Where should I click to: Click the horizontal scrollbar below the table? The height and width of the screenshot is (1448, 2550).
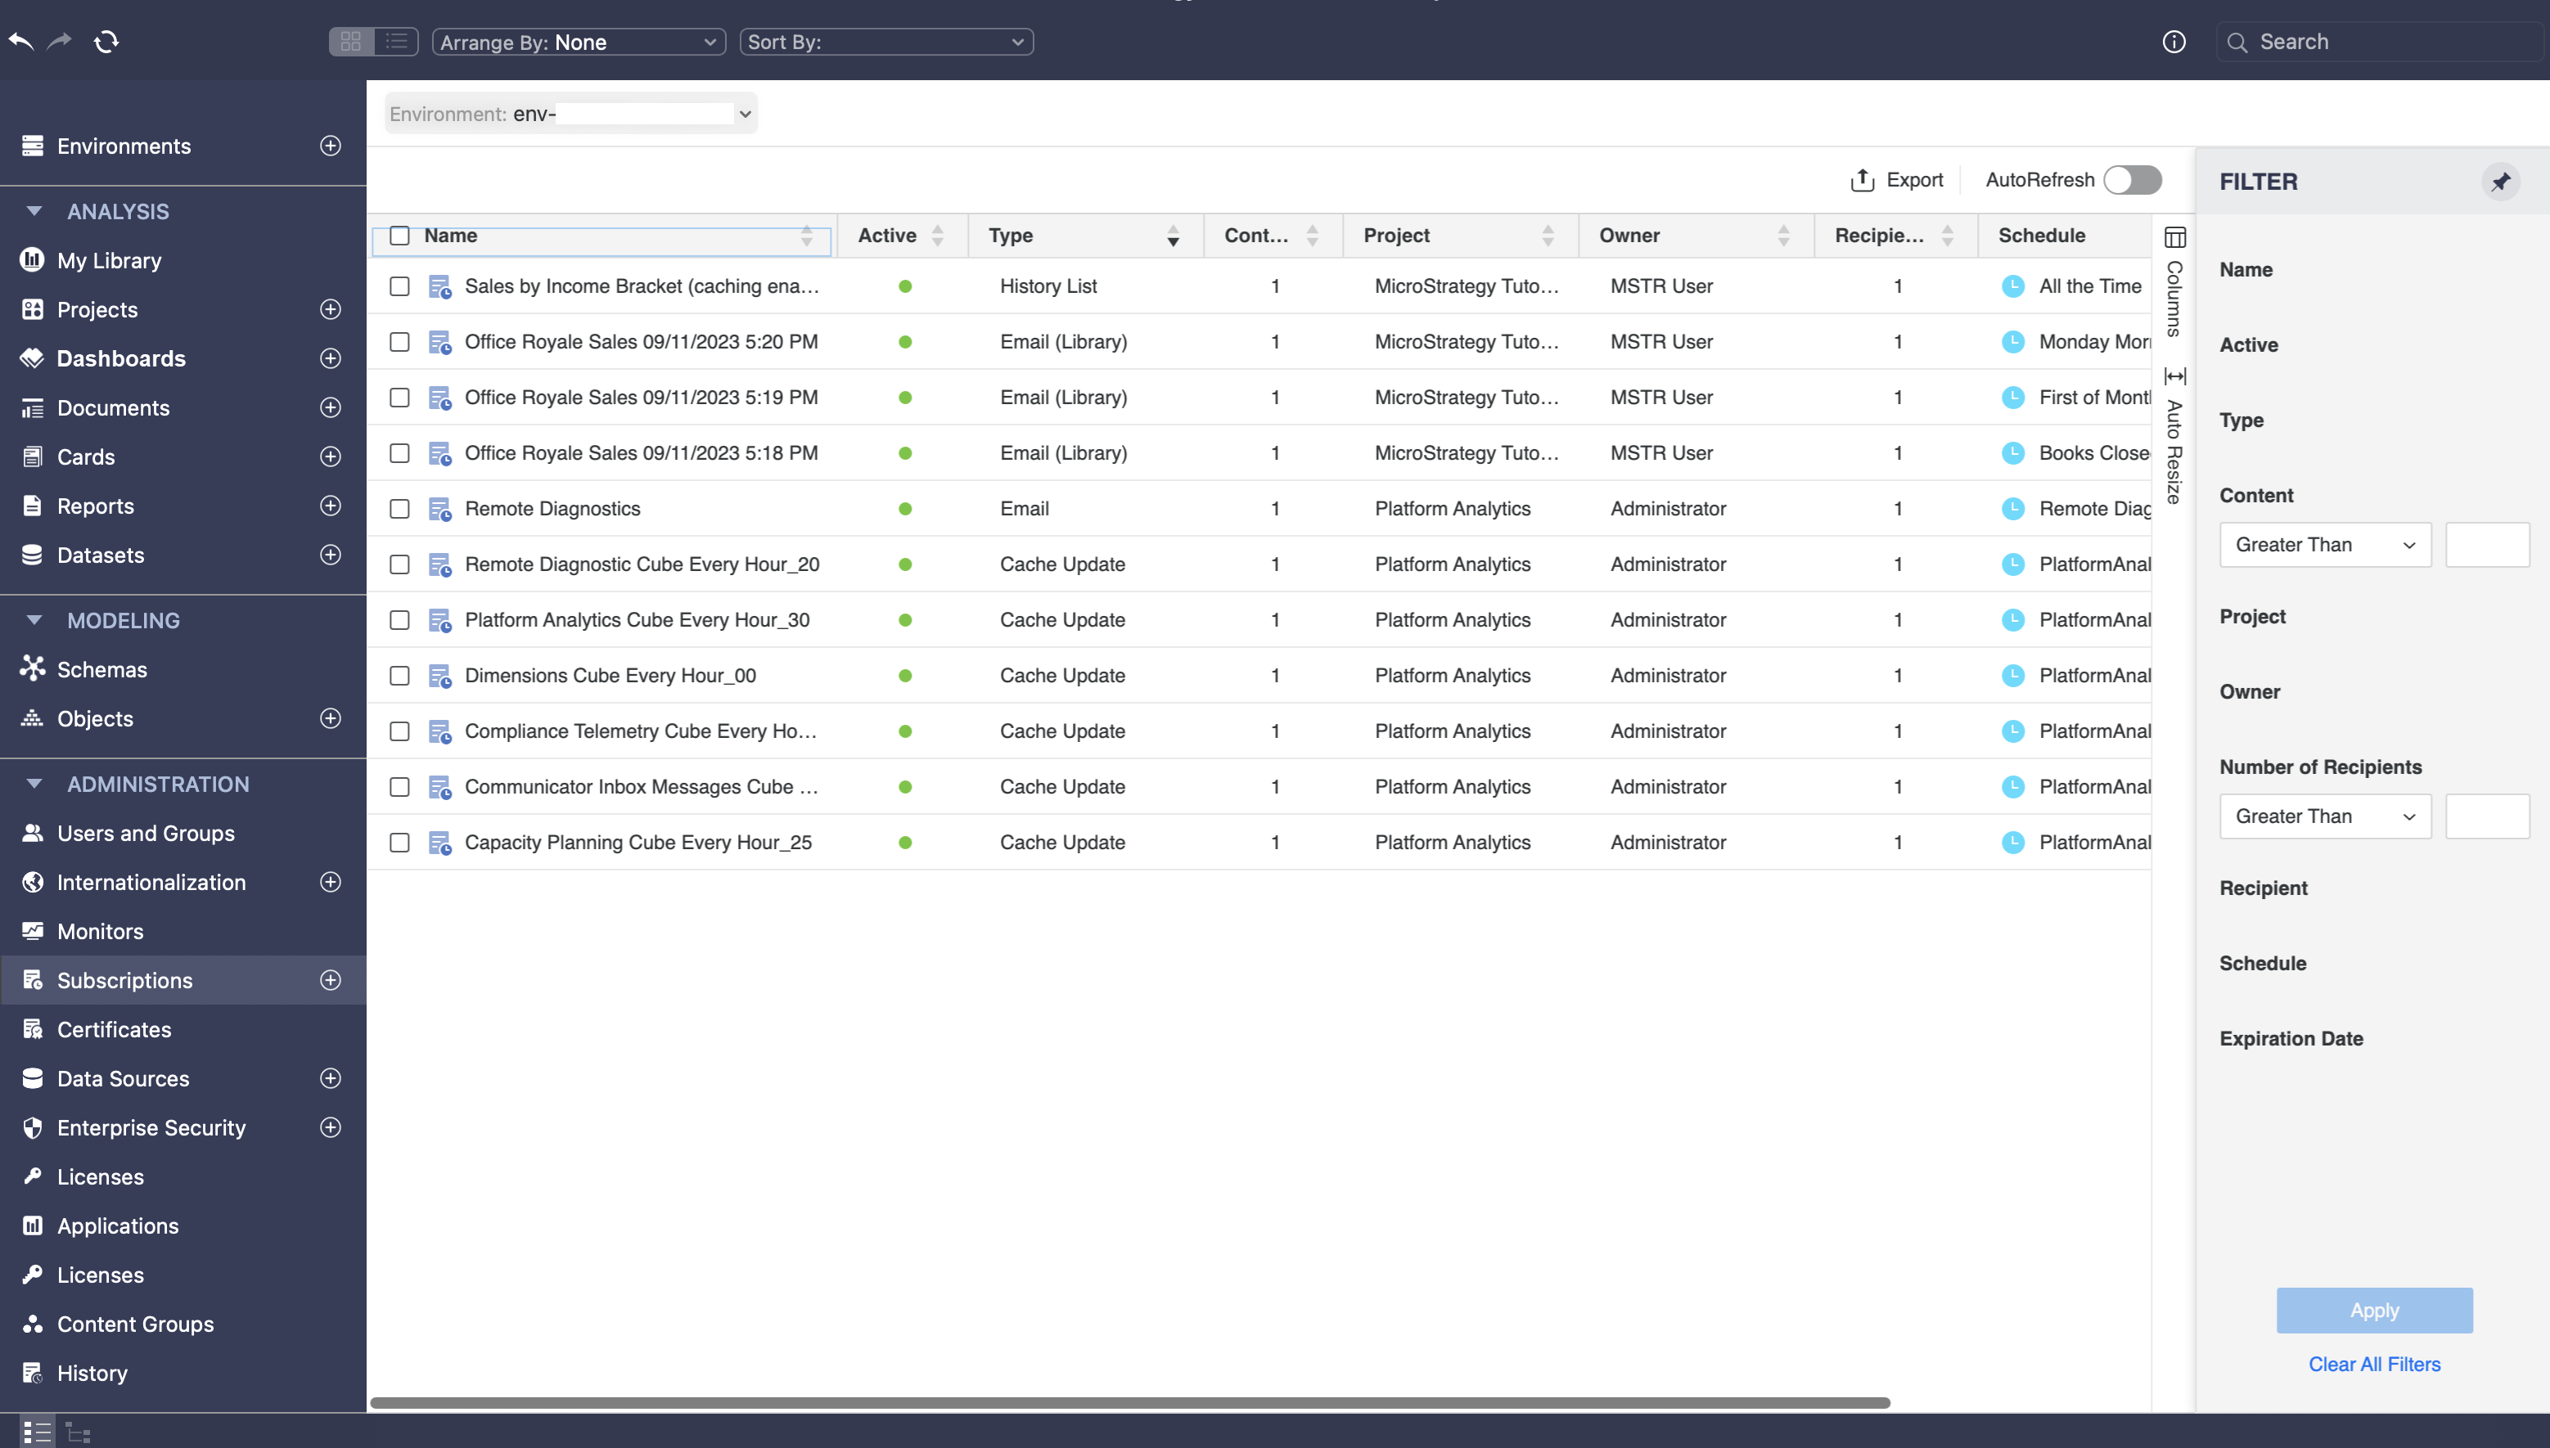(1129, 1403)
